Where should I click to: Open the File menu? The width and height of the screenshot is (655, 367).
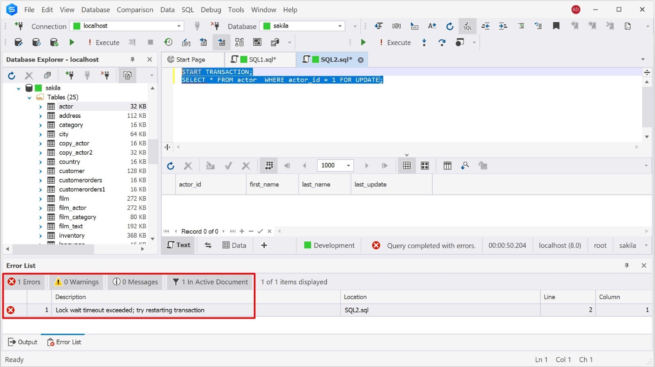point(29,10)
